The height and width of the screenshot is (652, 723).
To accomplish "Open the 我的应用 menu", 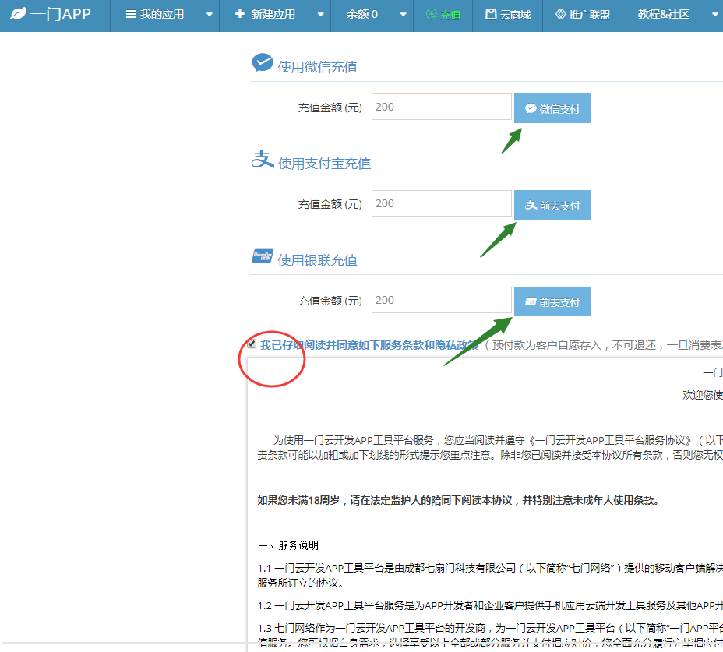I will (x=155, y=14).
